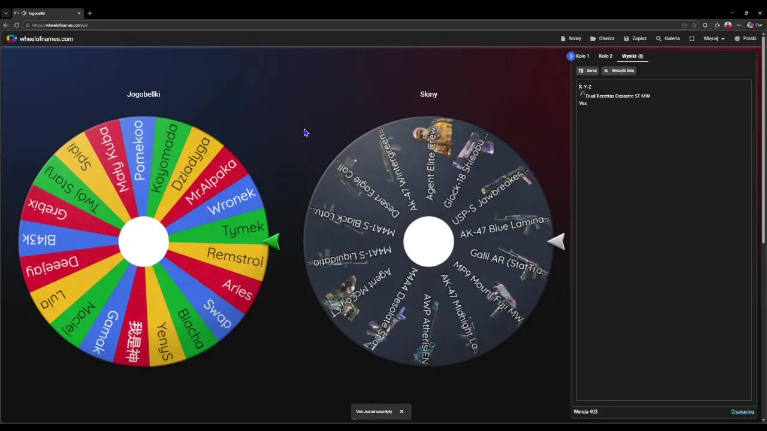Click the Galil AR (StatTrak) slice
Screen dimensions: 767x431
508,262
